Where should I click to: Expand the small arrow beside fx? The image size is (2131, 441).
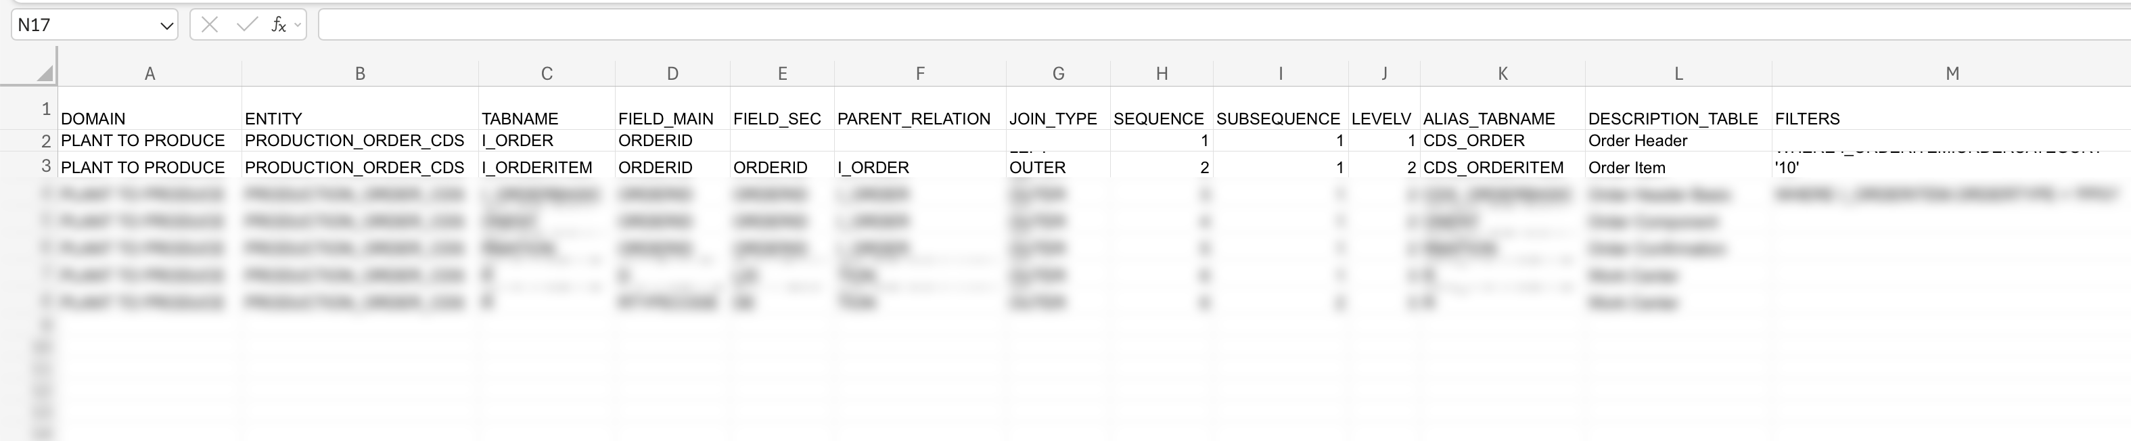298,25
